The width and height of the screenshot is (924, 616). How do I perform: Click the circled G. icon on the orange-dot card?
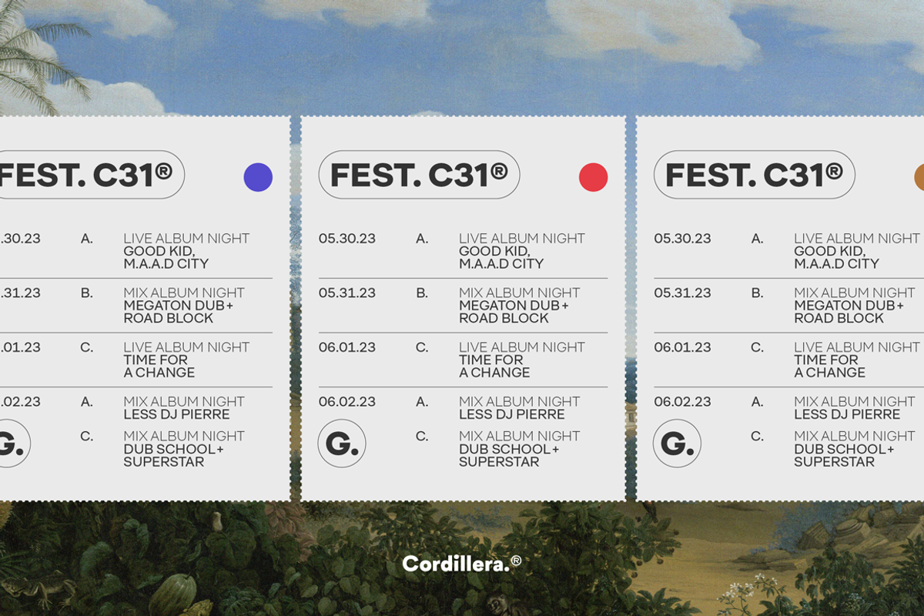pos(677,444)
